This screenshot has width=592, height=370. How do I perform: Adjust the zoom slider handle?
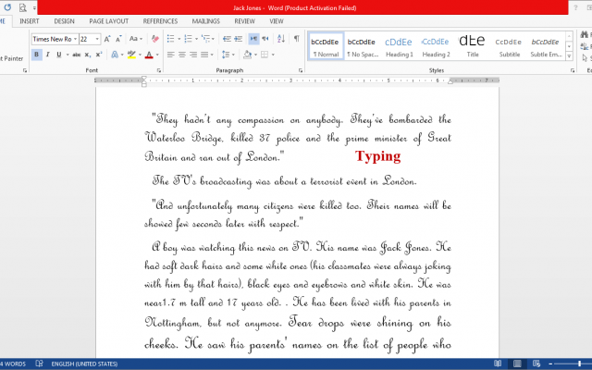click(x=579, y=364)
